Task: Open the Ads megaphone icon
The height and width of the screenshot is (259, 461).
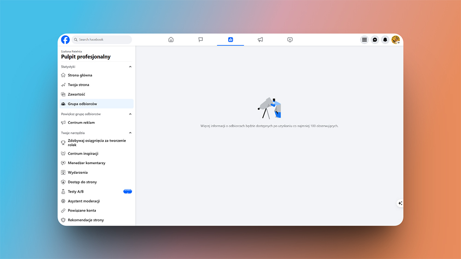Action: point(260,40)
